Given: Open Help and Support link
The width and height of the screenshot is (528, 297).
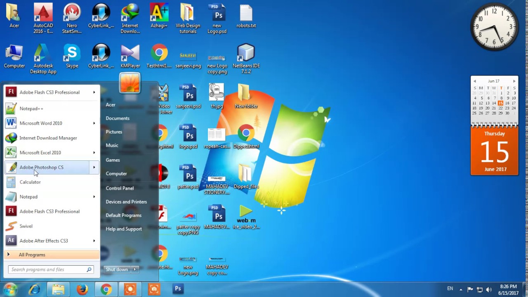Looking at the screenshot, I should click(x=124, y=229).
